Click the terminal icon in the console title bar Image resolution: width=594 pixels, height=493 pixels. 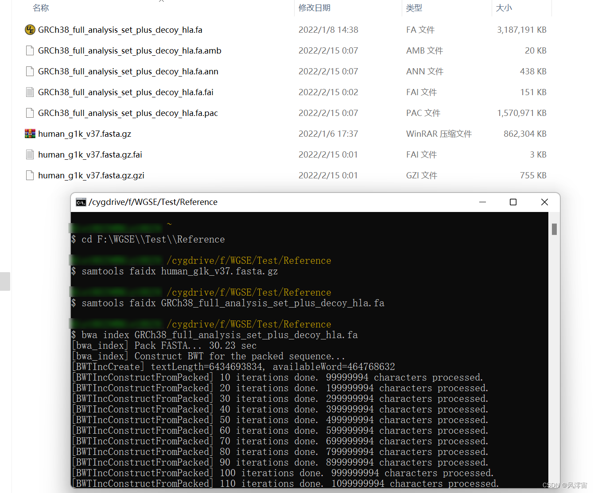click(x=81, y=202)
